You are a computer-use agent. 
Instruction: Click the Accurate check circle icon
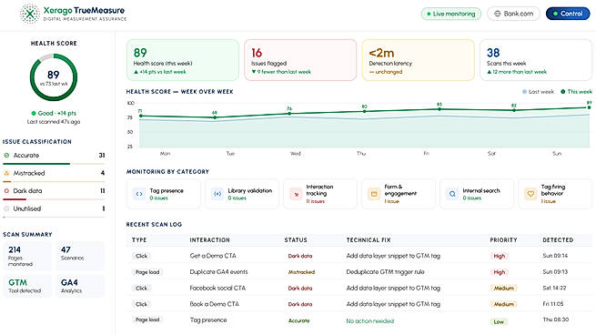click(6, 155)
